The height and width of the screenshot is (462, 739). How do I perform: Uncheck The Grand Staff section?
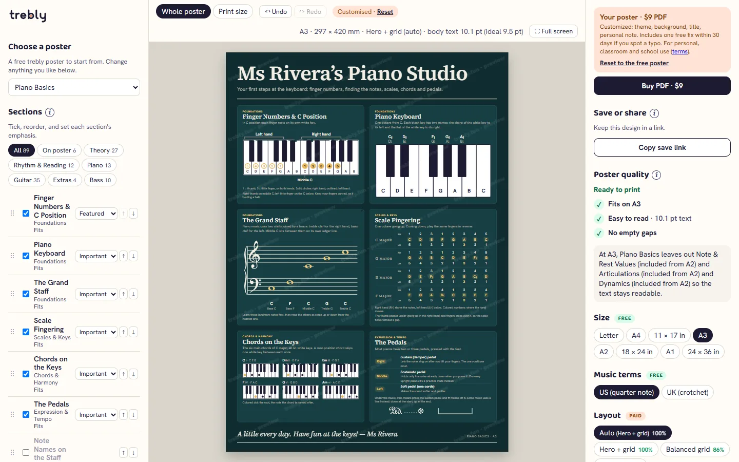pyautogui.click(x=26, y=294)
